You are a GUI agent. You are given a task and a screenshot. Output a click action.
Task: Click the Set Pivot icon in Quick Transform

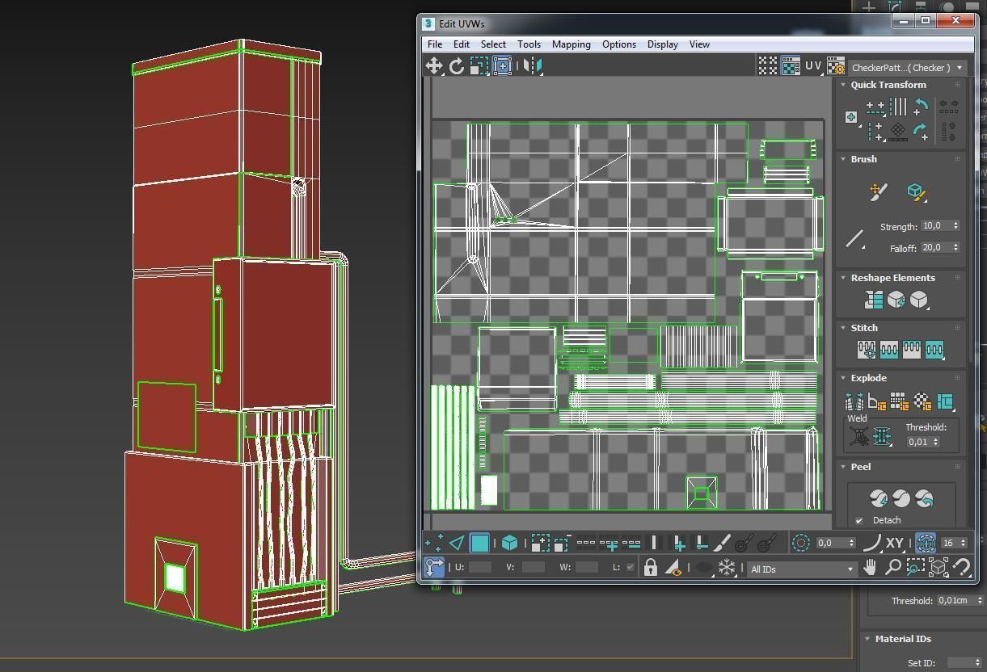[851, 118]
